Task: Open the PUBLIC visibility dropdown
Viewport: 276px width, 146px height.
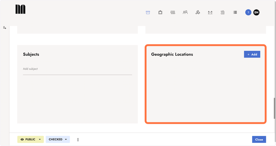Action: click(x=30, y=139)
